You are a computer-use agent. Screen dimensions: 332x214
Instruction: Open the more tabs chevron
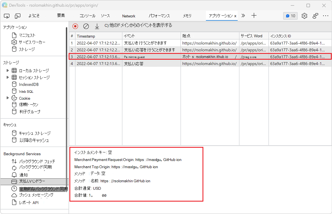(243, 16)
